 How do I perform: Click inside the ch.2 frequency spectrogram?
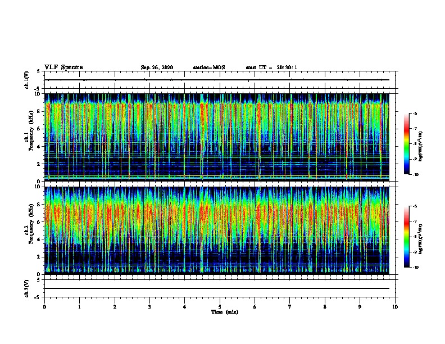click(216, 230)
